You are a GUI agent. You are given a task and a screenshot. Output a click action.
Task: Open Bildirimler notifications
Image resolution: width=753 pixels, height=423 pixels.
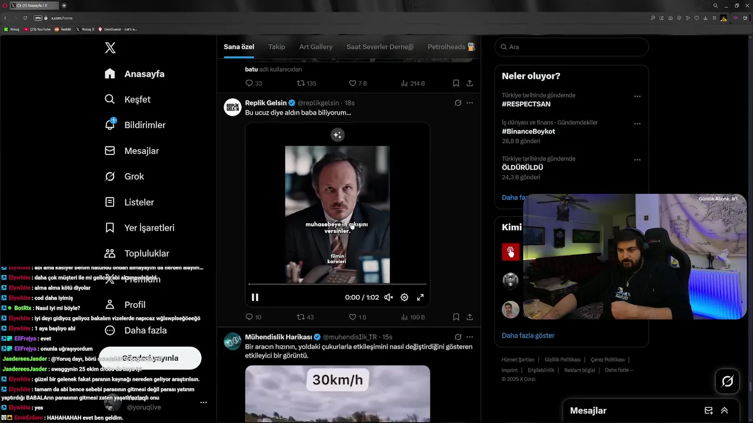[x=135, y=125]
